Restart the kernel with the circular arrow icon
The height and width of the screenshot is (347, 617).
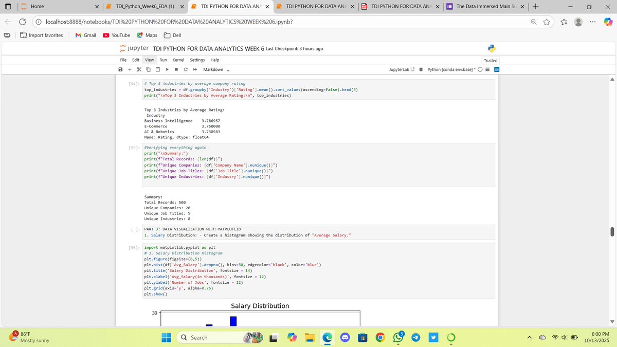[186, 69]
